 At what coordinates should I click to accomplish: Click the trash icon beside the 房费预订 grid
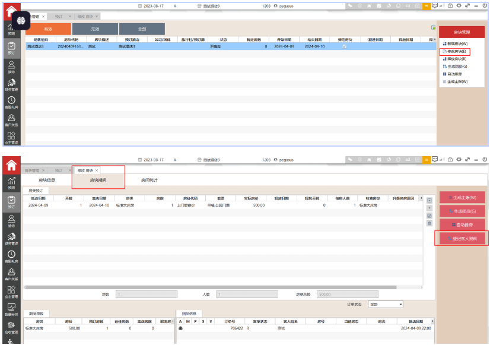(429, 223)
